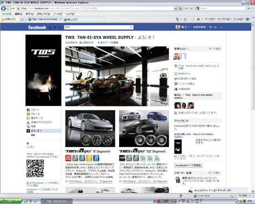Select the ウォール item in left navigation
This screenshot has width=255, height=204.
(35, 114)
